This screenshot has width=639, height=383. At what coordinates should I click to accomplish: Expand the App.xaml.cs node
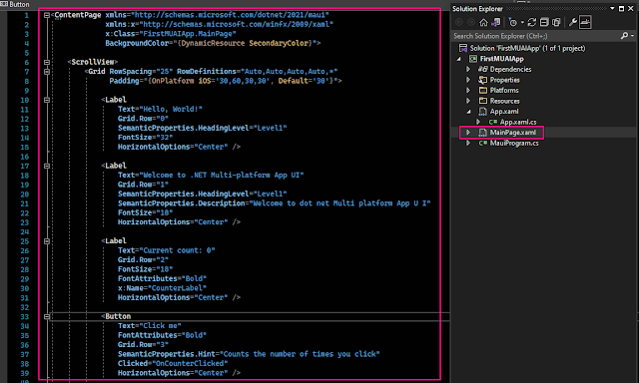click(x=478, y=122)
